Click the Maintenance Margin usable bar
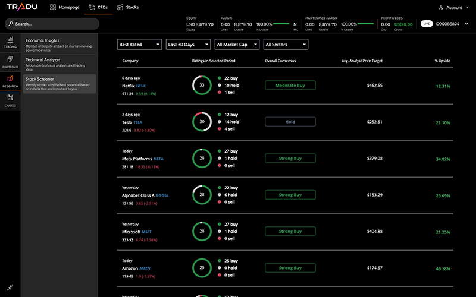The height and width of the screenshot is (297, 476). click(366, 24)
